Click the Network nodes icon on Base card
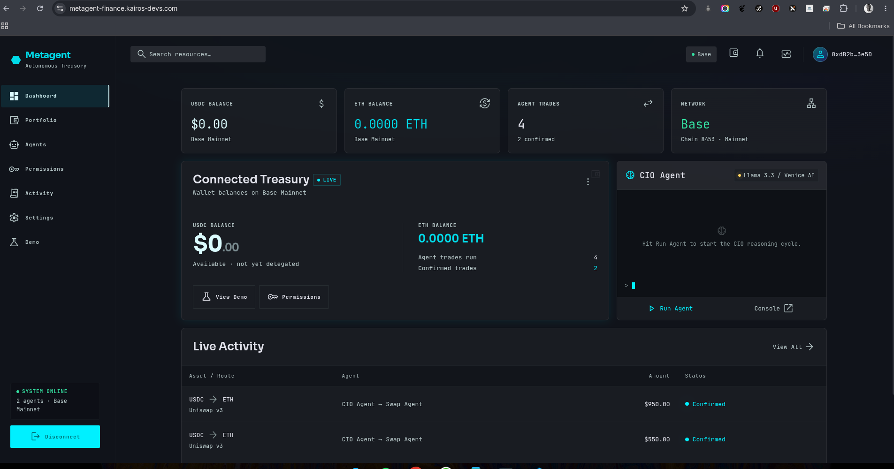 coord(811,103)
